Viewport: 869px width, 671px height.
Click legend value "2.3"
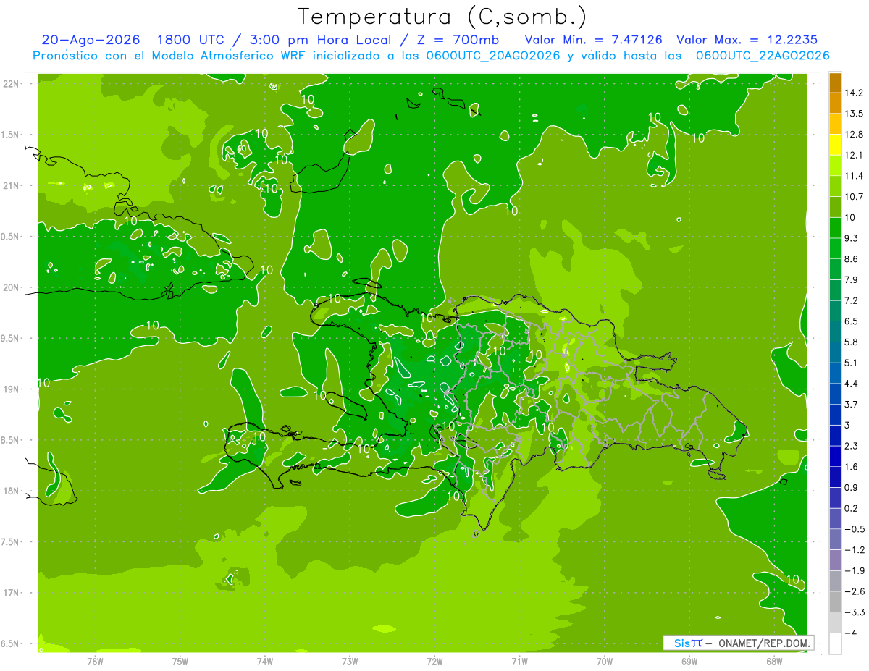tap(852, 445)
